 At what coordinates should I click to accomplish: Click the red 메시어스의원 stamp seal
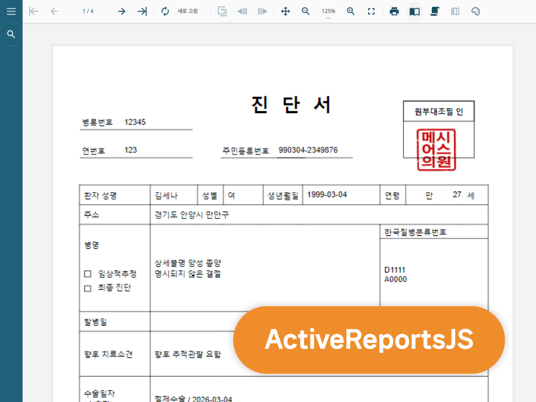436,150
